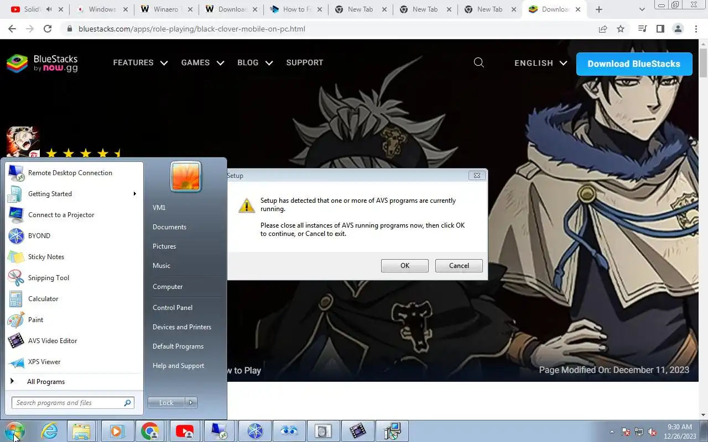This screenshot has height=442, width=708.
Task: Click the Start orb button
Action: [14, 431]
